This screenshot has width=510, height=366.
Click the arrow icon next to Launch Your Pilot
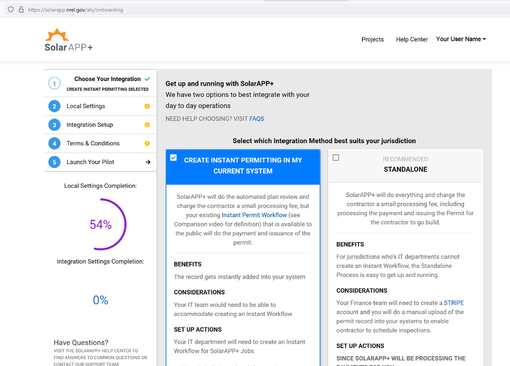[x=148, y=162]
